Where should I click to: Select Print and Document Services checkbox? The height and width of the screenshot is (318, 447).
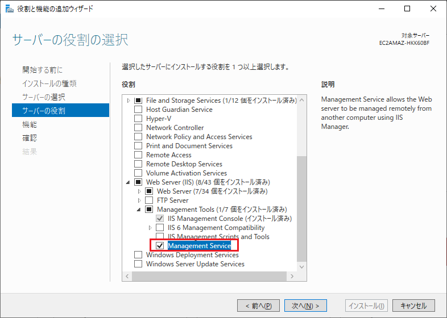coord(138,146)
